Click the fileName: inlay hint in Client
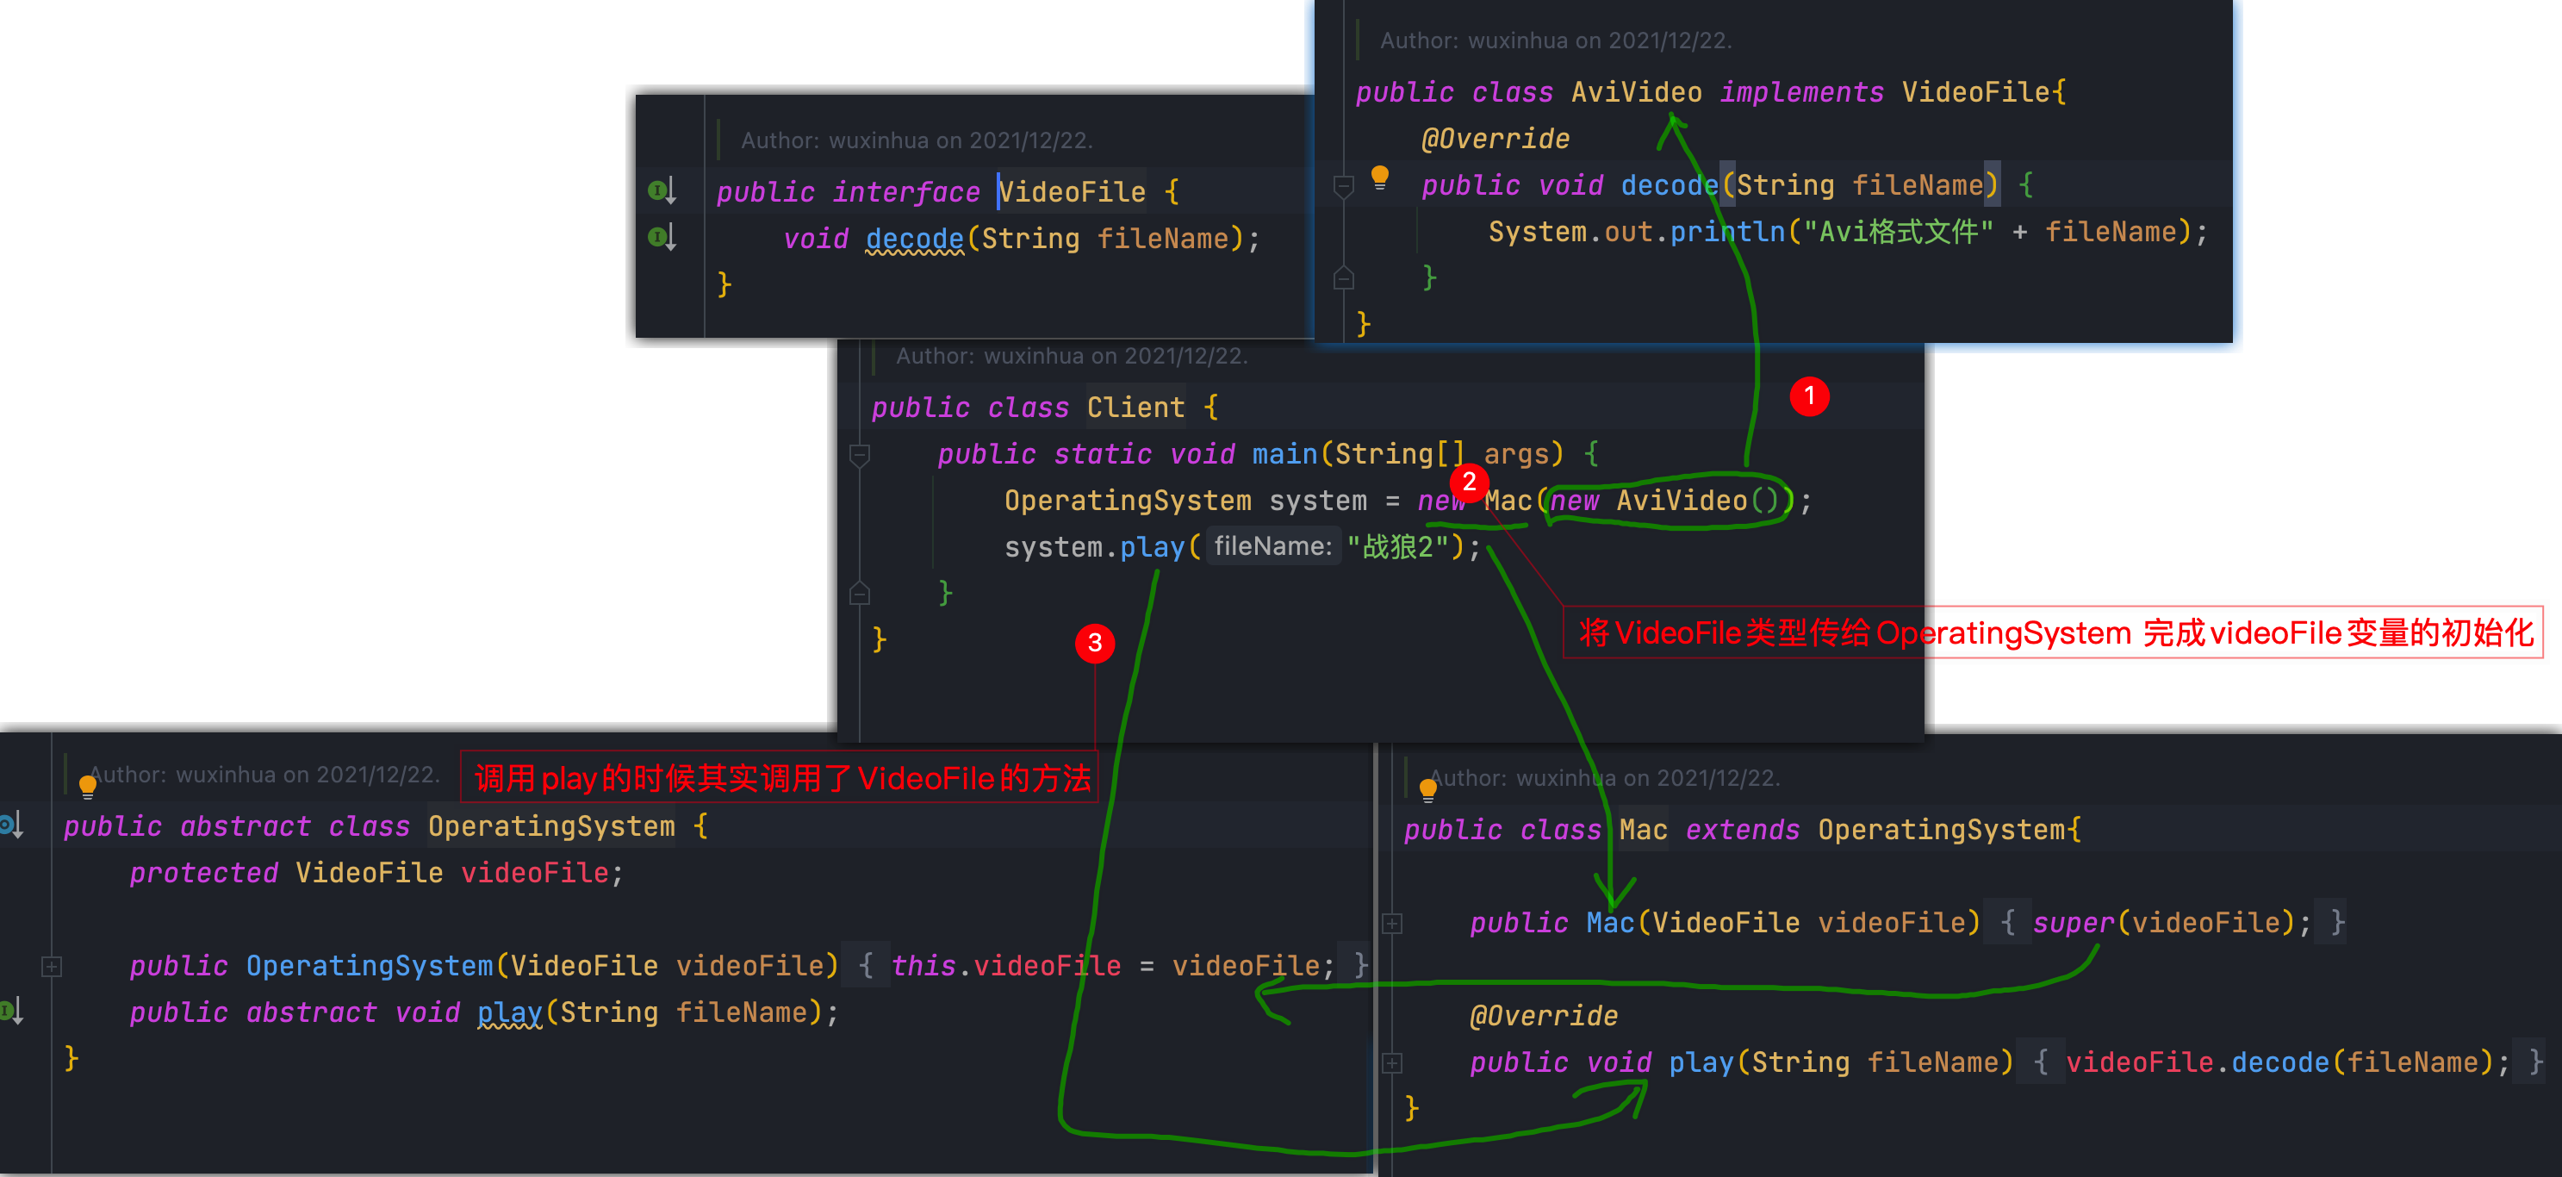This screenshot has width=2562, height=1177. pos(1272,546)
